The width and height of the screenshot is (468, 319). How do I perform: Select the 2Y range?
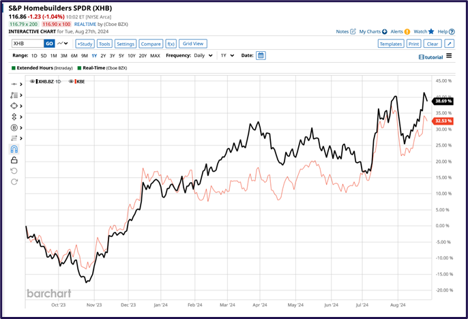pos(103,56)
